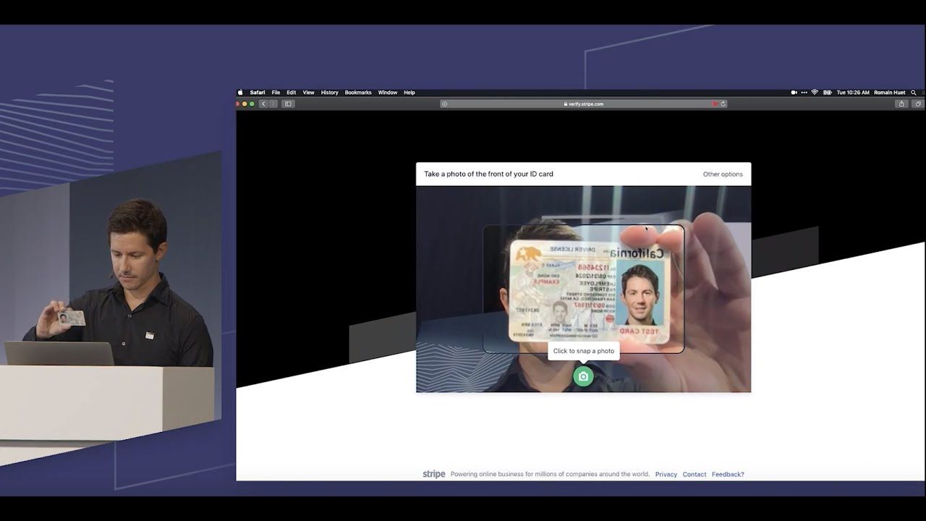Open Spotlight search
The image size is (926, 521).
pos(914,92)
